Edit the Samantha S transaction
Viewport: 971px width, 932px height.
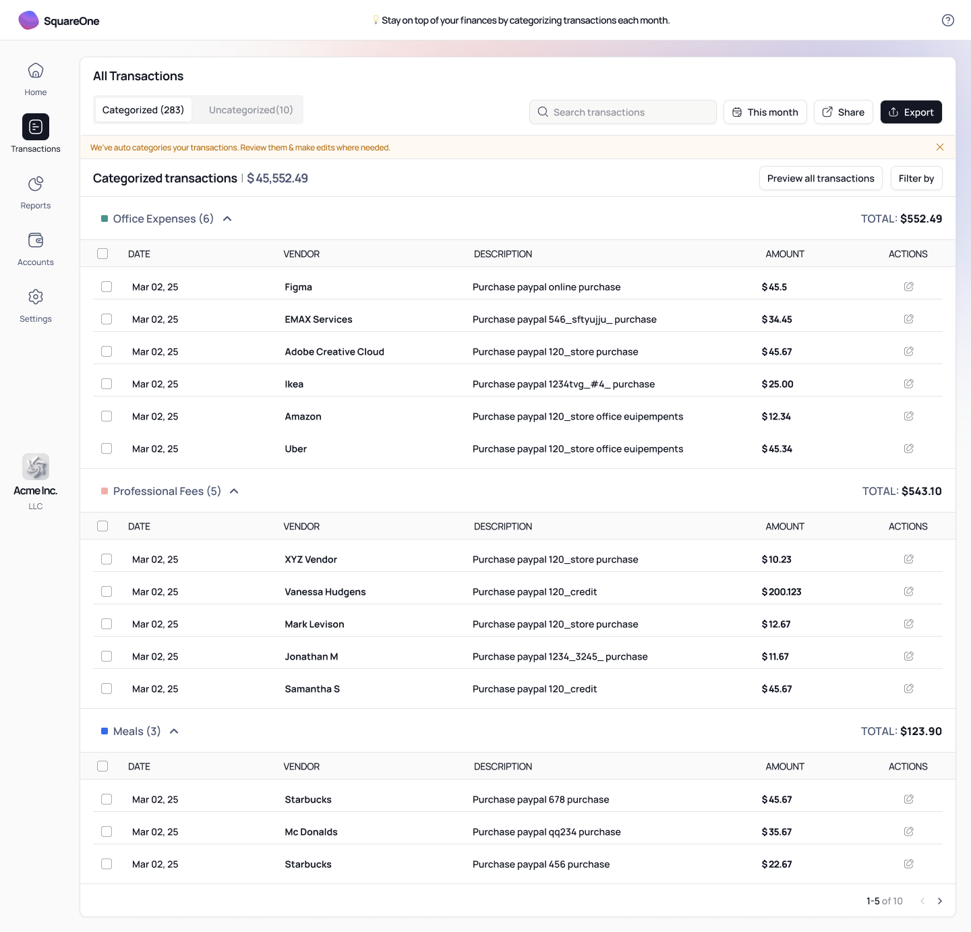(x=908, y=689)
